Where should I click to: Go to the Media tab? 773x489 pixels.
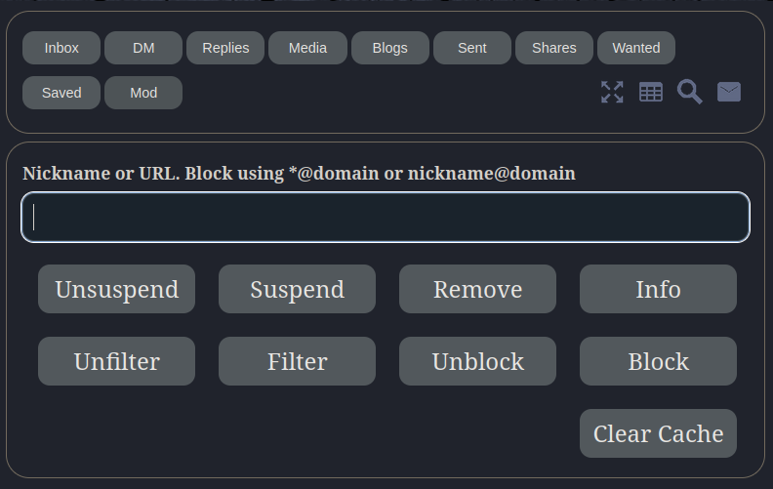click(307, 48)
